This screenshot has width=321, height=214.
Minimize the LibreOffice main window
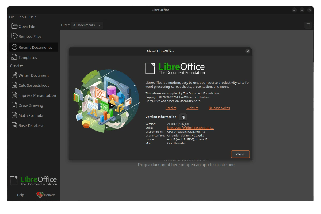(x=295, y=10)
